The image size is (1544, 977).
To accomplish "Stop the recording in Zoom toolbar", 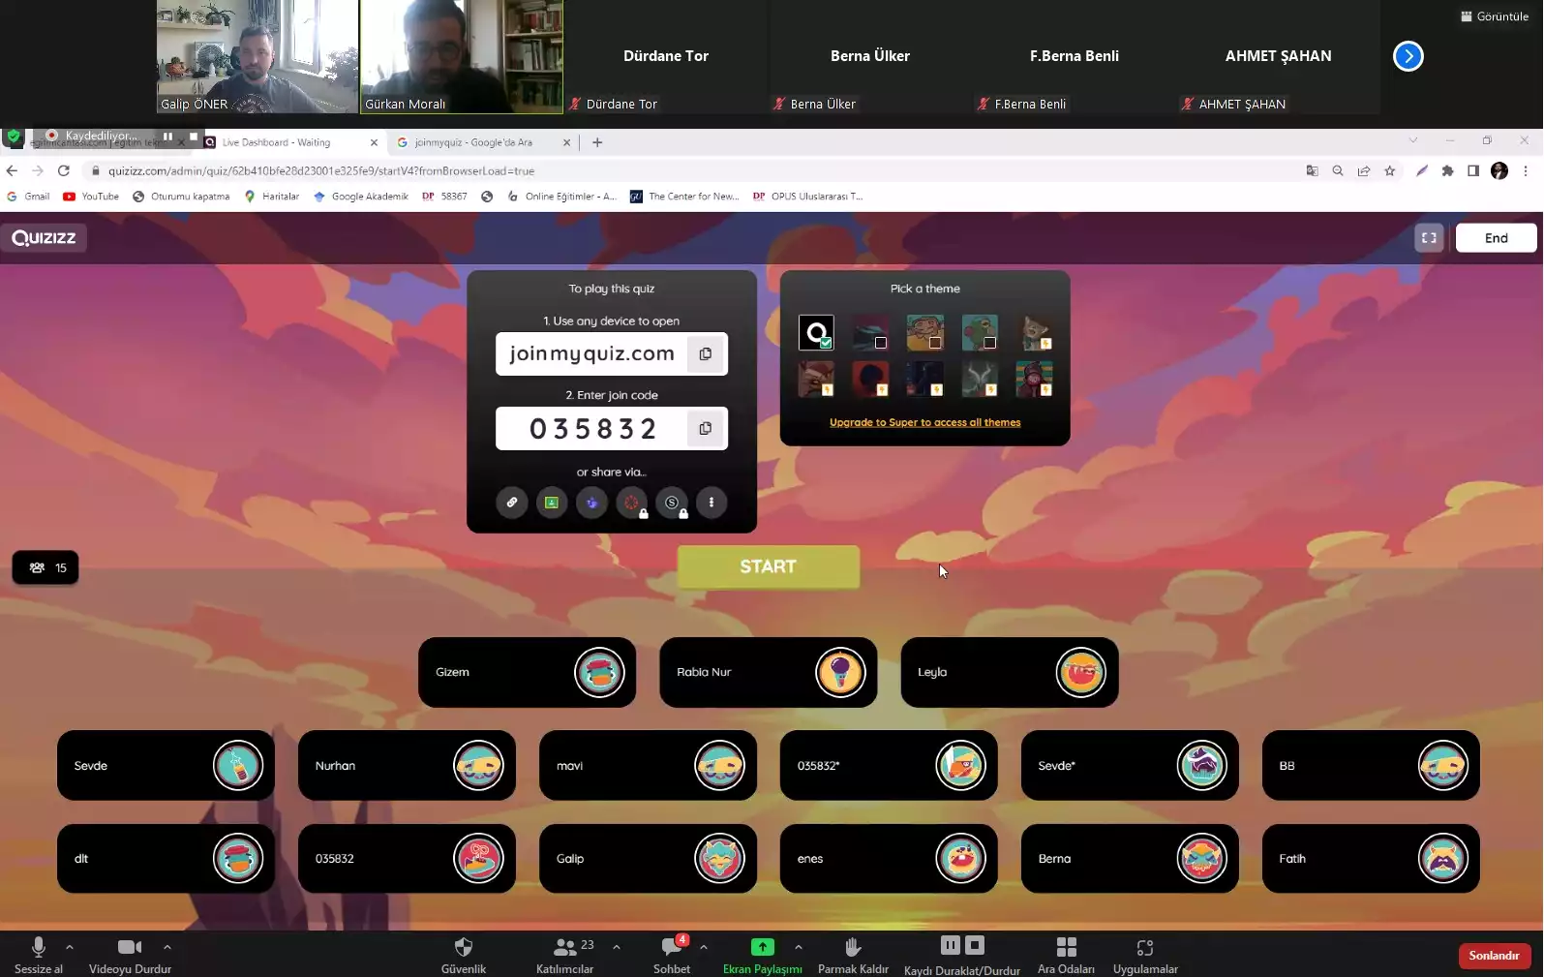I will coord(975,945).
